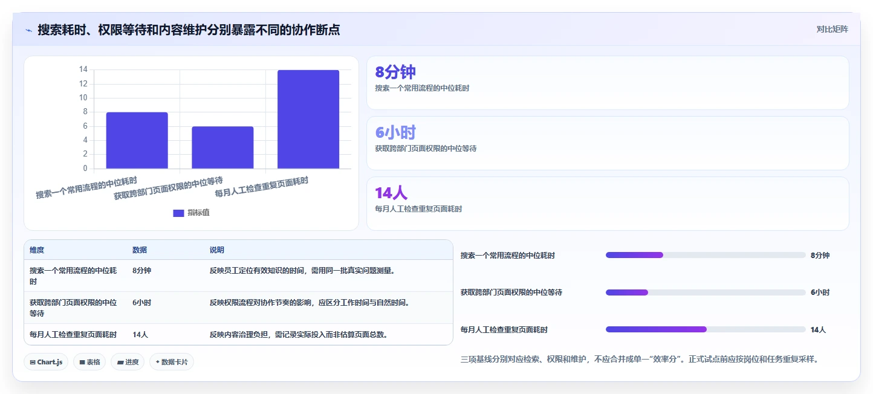
Task: Click the Chart.js tag chip
Action: 46,362
